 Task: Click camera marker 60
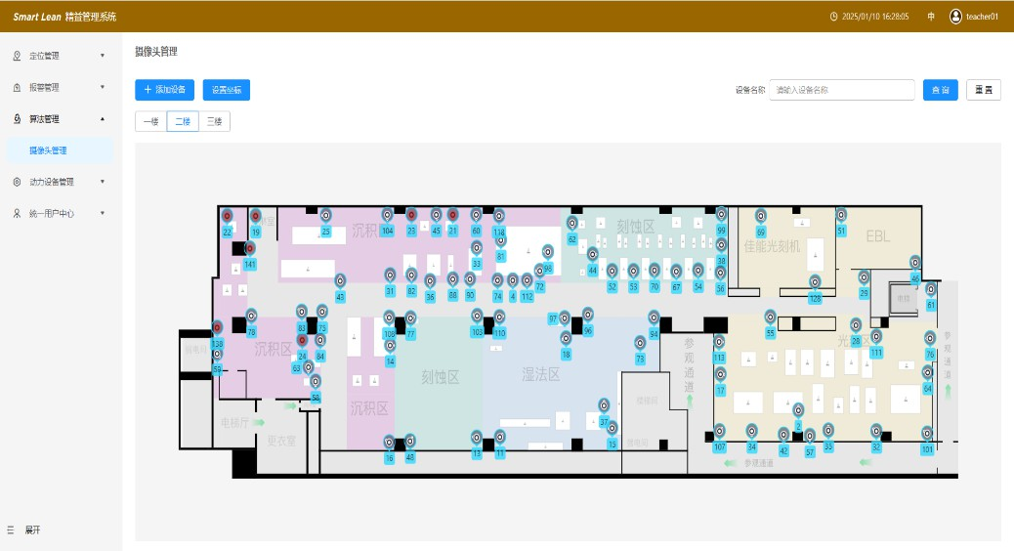[476, 215]
